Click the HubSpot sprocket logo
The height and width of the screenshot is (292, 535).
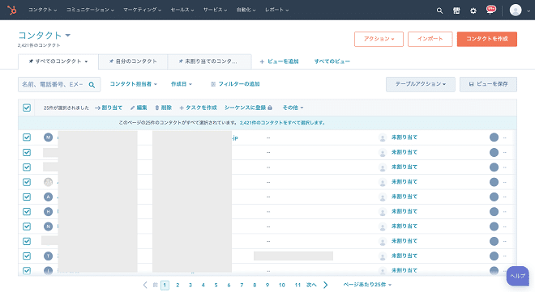12,11
